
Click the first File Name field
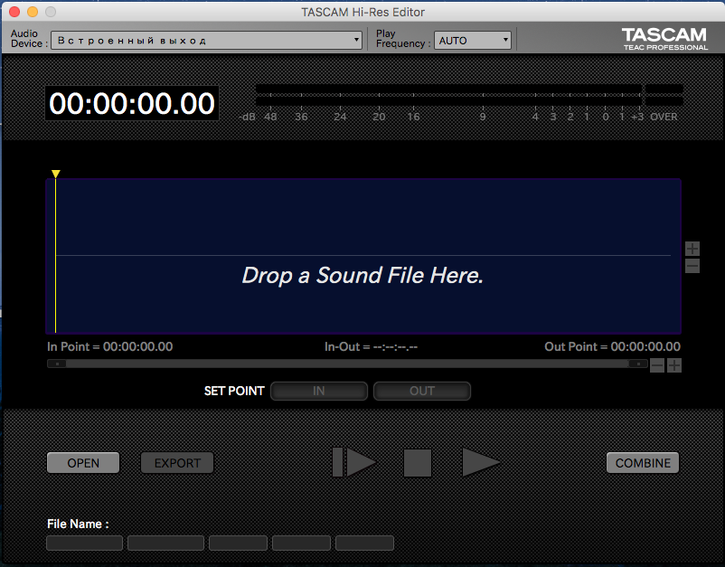pos(85,543)
